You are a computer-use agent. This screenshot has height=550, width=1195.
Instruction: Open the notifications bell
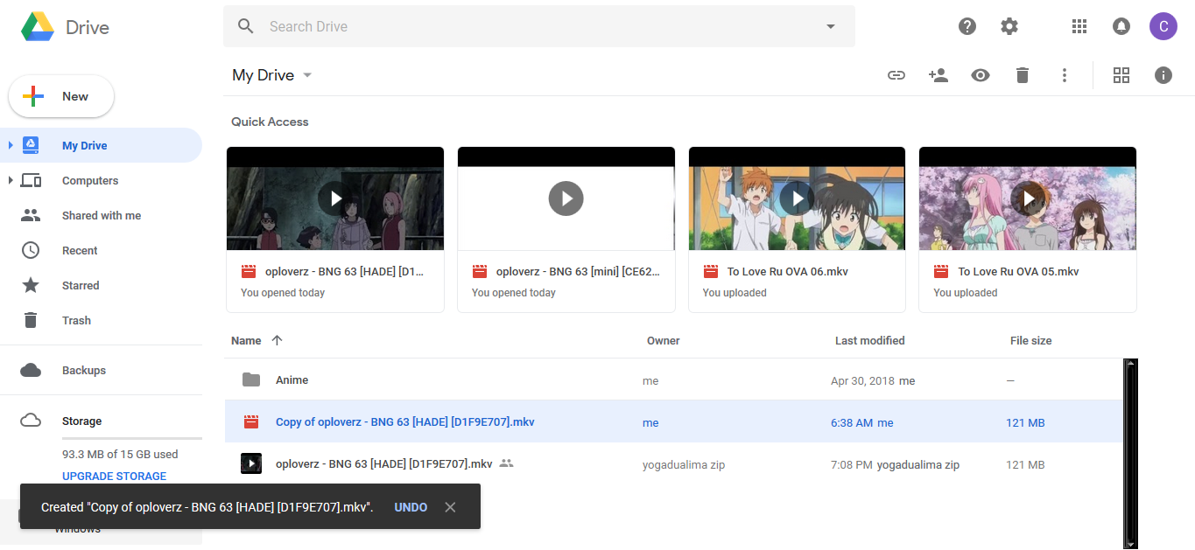coord(1121,26)
